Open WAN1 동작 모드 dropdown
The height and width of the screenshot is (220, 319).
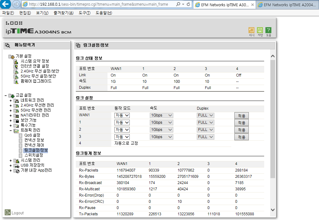(122, 116)
